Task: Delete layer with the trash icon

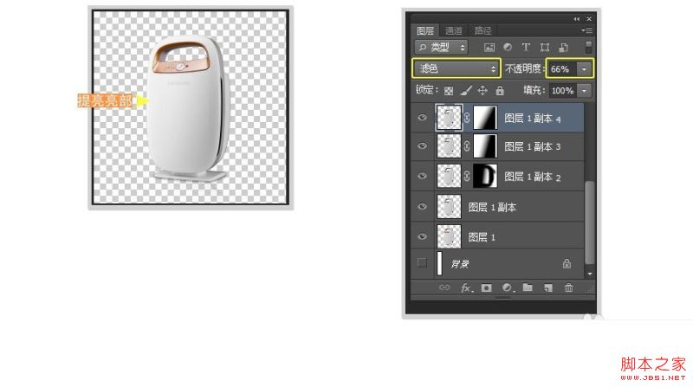Action: pos(569,287)
